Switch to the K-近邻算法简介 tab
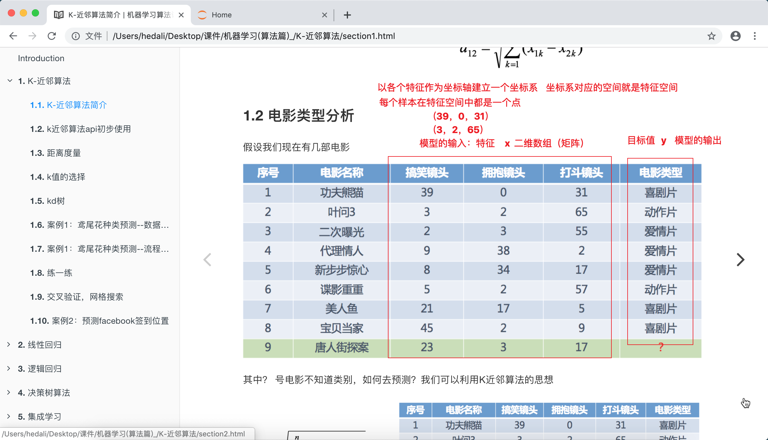Screen dimensions: 768x440 [118, 15]
